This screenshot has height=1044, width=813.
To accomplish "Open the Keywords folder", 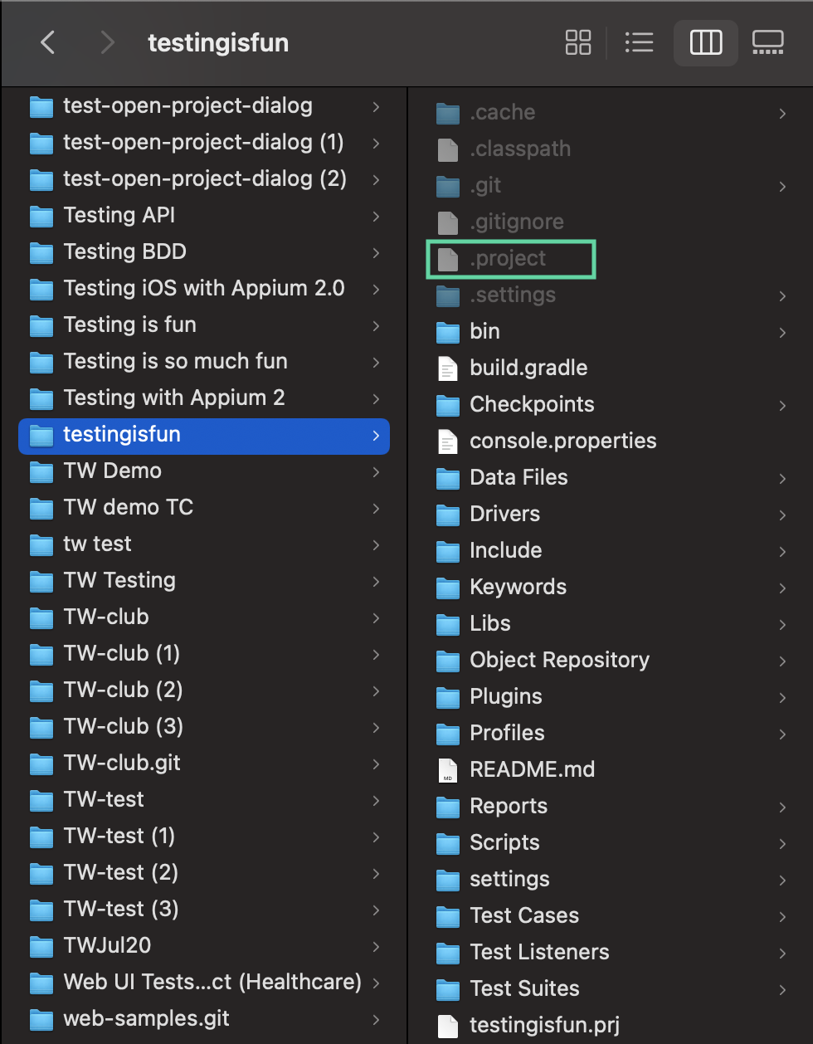I will coord(518,588).
